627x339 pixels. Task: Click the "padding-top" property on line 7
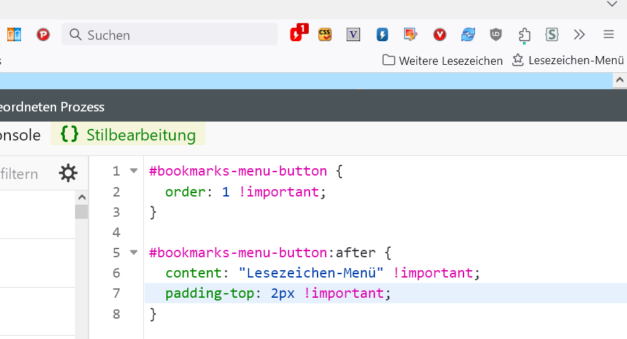click(x=210, y=294)
